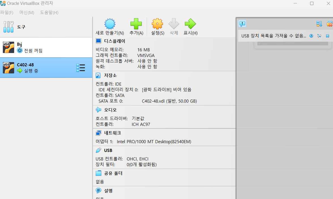
Task: Click the C402-48.vdi disk value
Action: [169, 101]
